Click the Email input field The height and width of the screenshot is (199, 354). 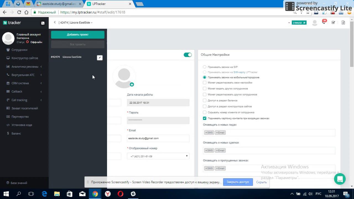[x=158, y=138]
